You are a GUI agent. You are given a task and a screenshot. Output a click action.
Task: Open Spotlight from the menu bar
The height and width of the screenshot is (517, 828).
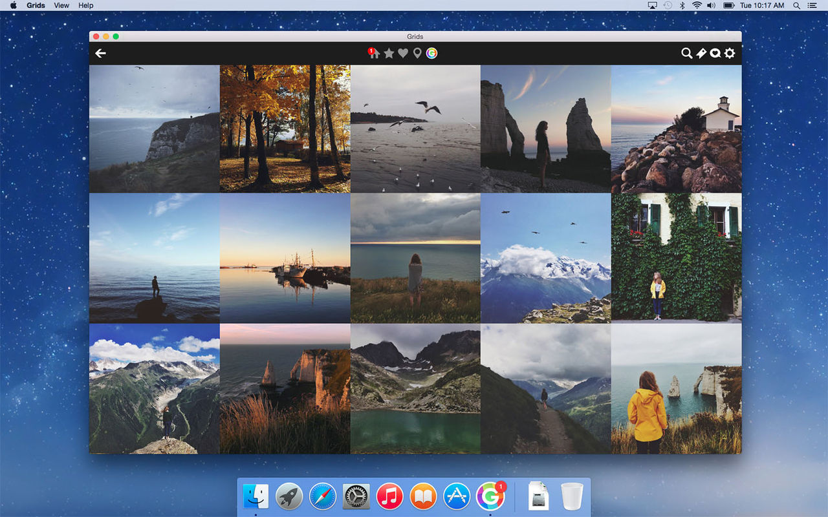pos(796,5)
